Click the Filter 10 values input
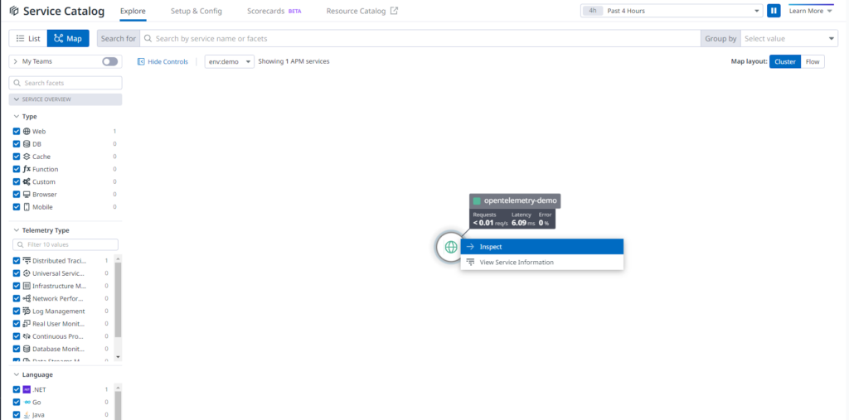This screenshot has height=420, width=849. tap(65, 244)
